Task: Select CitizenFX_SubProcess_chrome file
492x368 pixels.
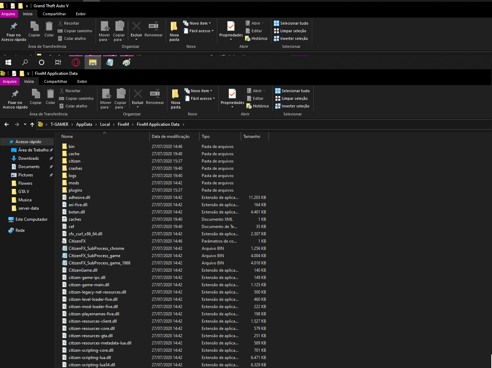Action: (x=96, y=248)
